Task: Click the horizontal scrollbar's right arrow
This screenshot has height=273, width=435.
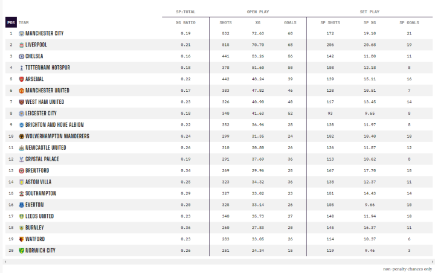Action: [431, 262]
